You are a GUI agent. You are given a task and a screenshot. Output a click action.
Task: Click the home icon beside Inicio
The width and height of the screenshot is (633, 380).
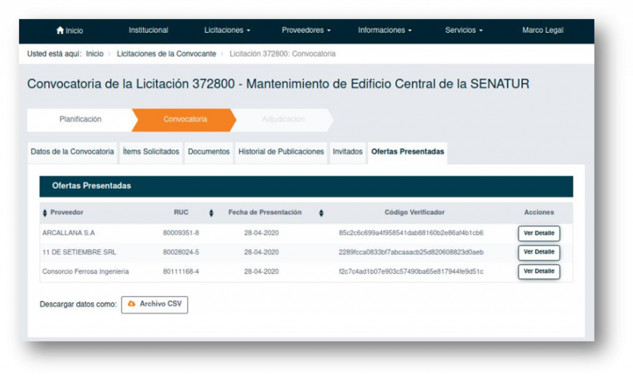coord(60,30)
